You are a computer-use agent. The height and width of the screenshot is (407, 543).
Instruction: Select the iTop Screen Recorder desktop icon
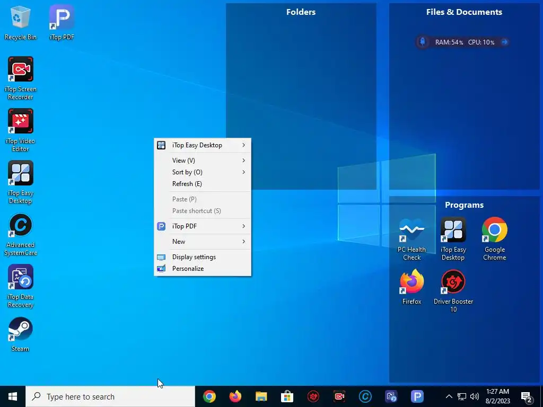coord(21,78)
